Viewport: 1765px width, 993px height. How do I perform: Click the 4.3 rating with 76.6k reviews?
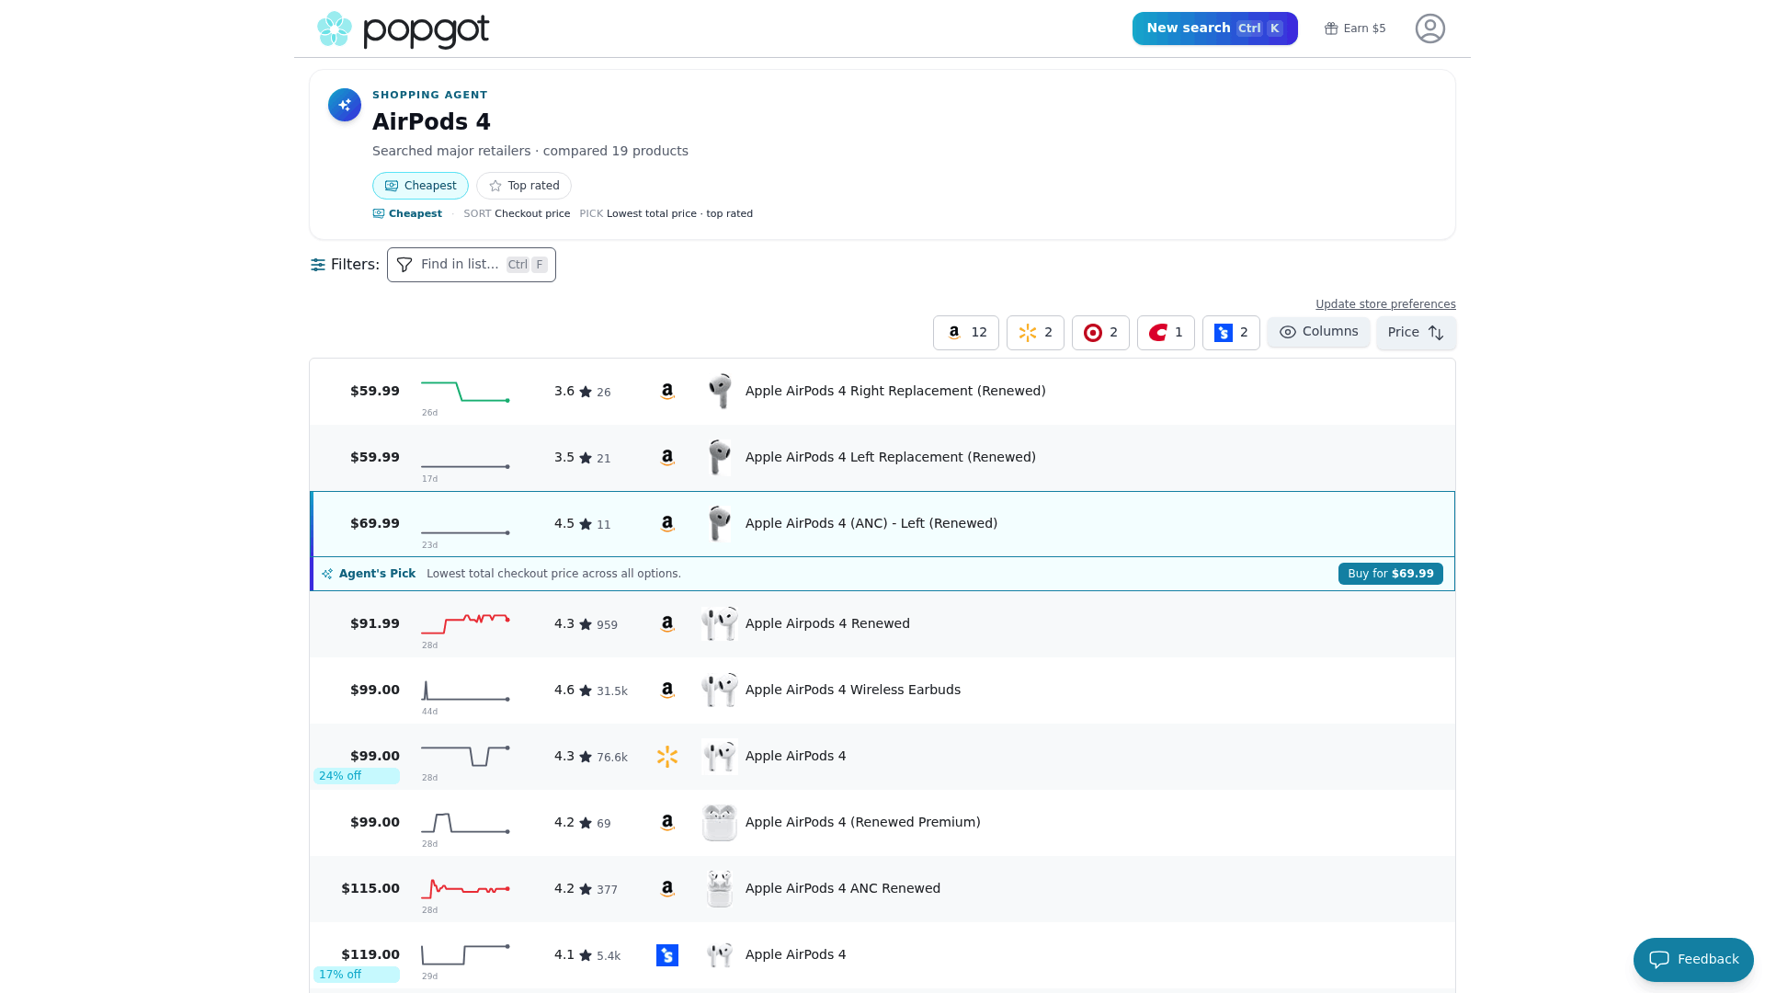tap(590, 757)
